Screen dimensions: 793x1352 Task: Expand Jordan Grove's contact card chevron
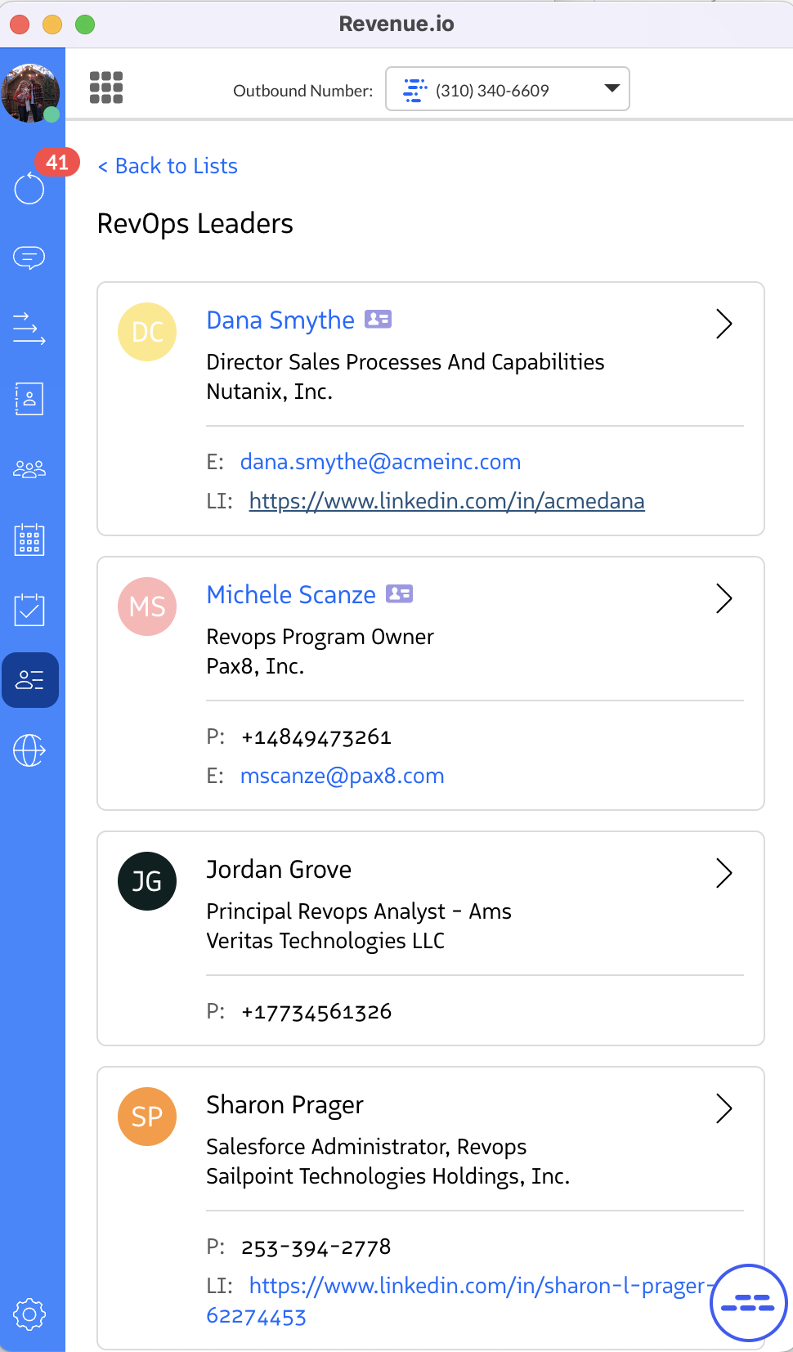(724, 873)
